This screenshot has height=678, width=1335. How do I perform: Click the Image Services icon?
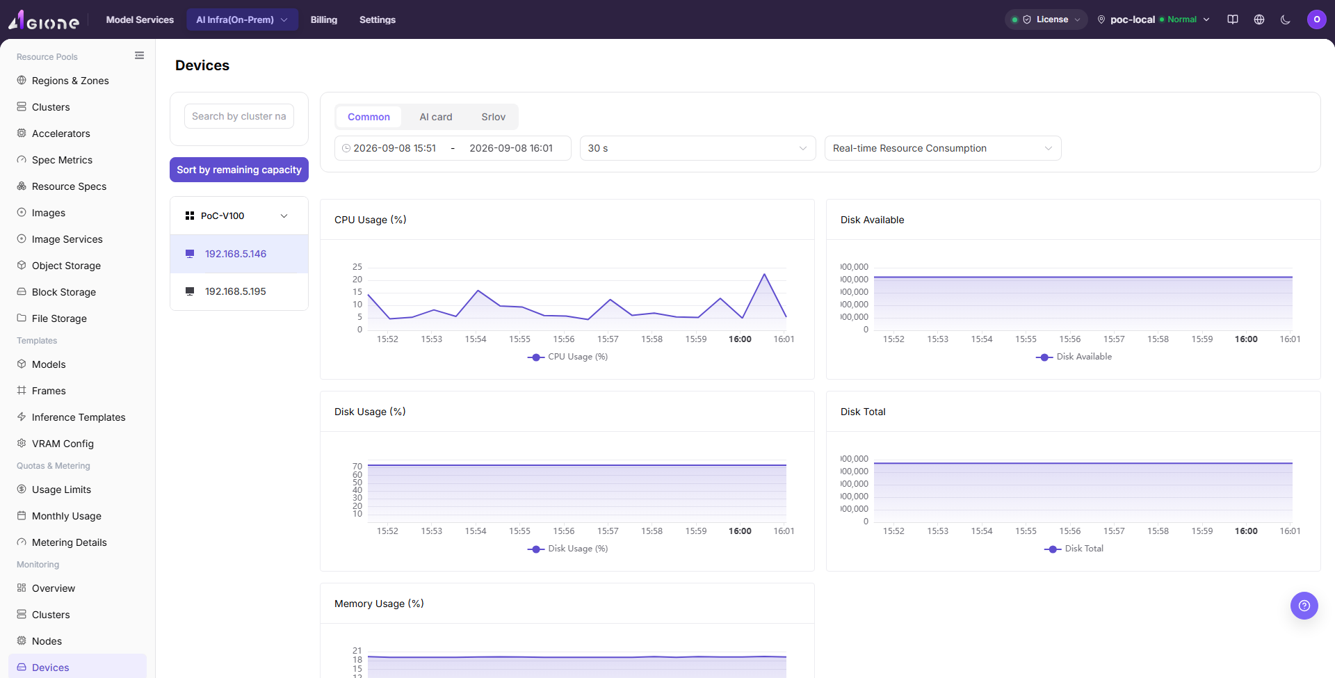22,239
